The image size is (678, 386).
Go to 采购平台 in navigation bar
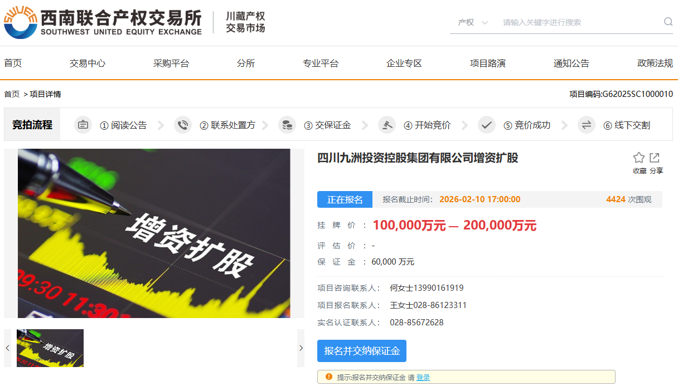point(171,63)
